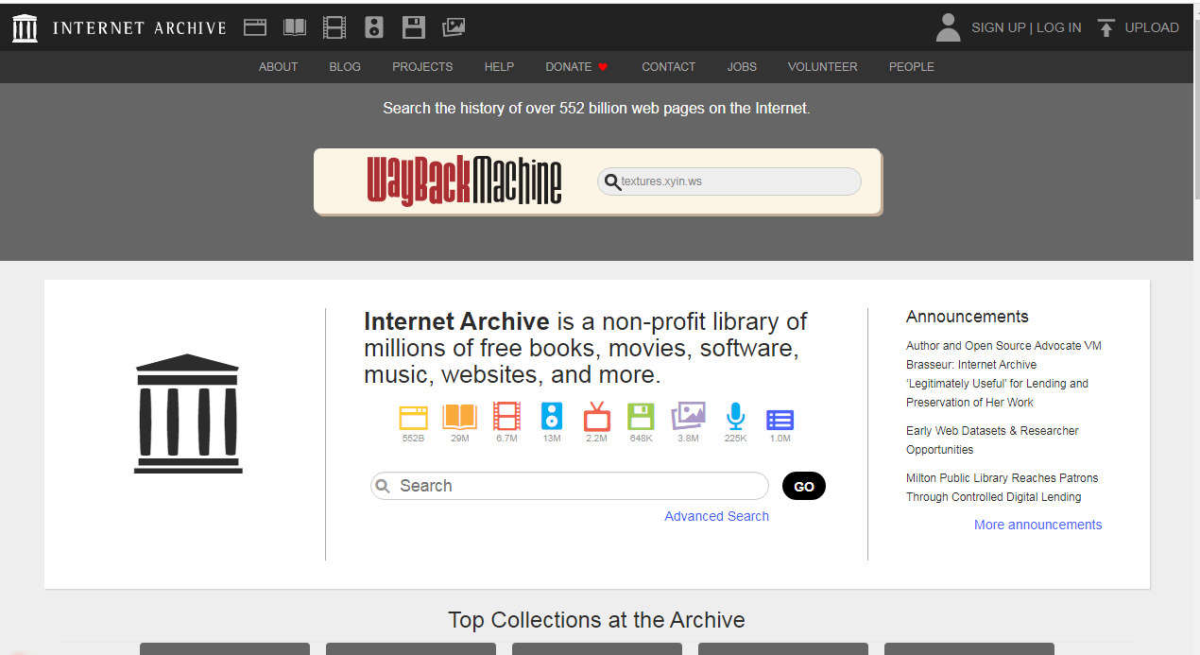Open the 2.2M TV icon
1200x655 pixels.
click(x=596, y=417)
